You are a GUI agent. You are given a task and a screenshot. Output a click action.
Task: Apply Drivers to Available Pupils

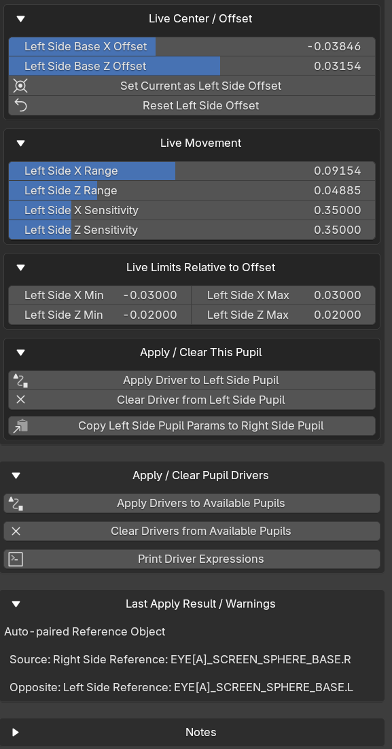(192, 504)
